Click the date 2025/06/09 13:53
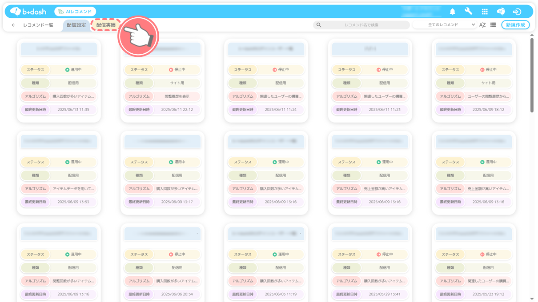The width and height of the screenshot is (538, 302). (73, 202)
